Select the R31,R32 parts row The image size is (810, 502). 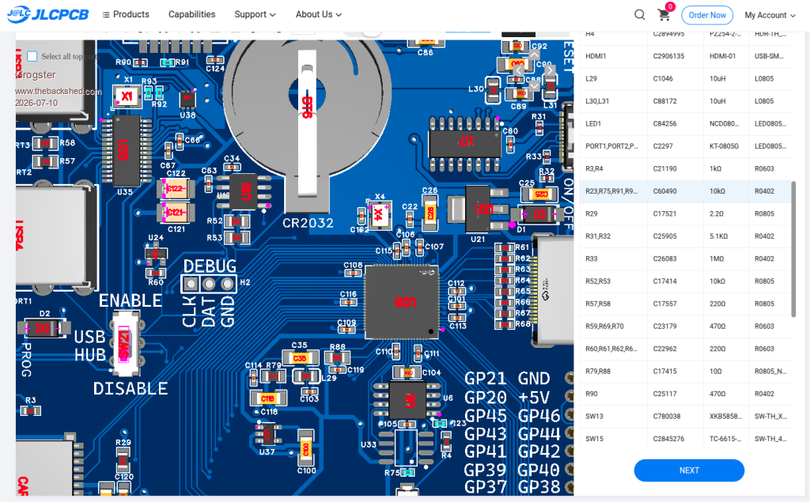(x=686, y=236)
